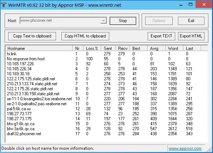Screen dimensions: 213x153
Task: Select xe-2-1-0.paloalto2.pao.seabone.net row
Action: pos(106,104)
